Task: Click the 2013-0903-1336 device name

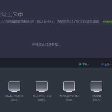Action: (x=42, y=96)
